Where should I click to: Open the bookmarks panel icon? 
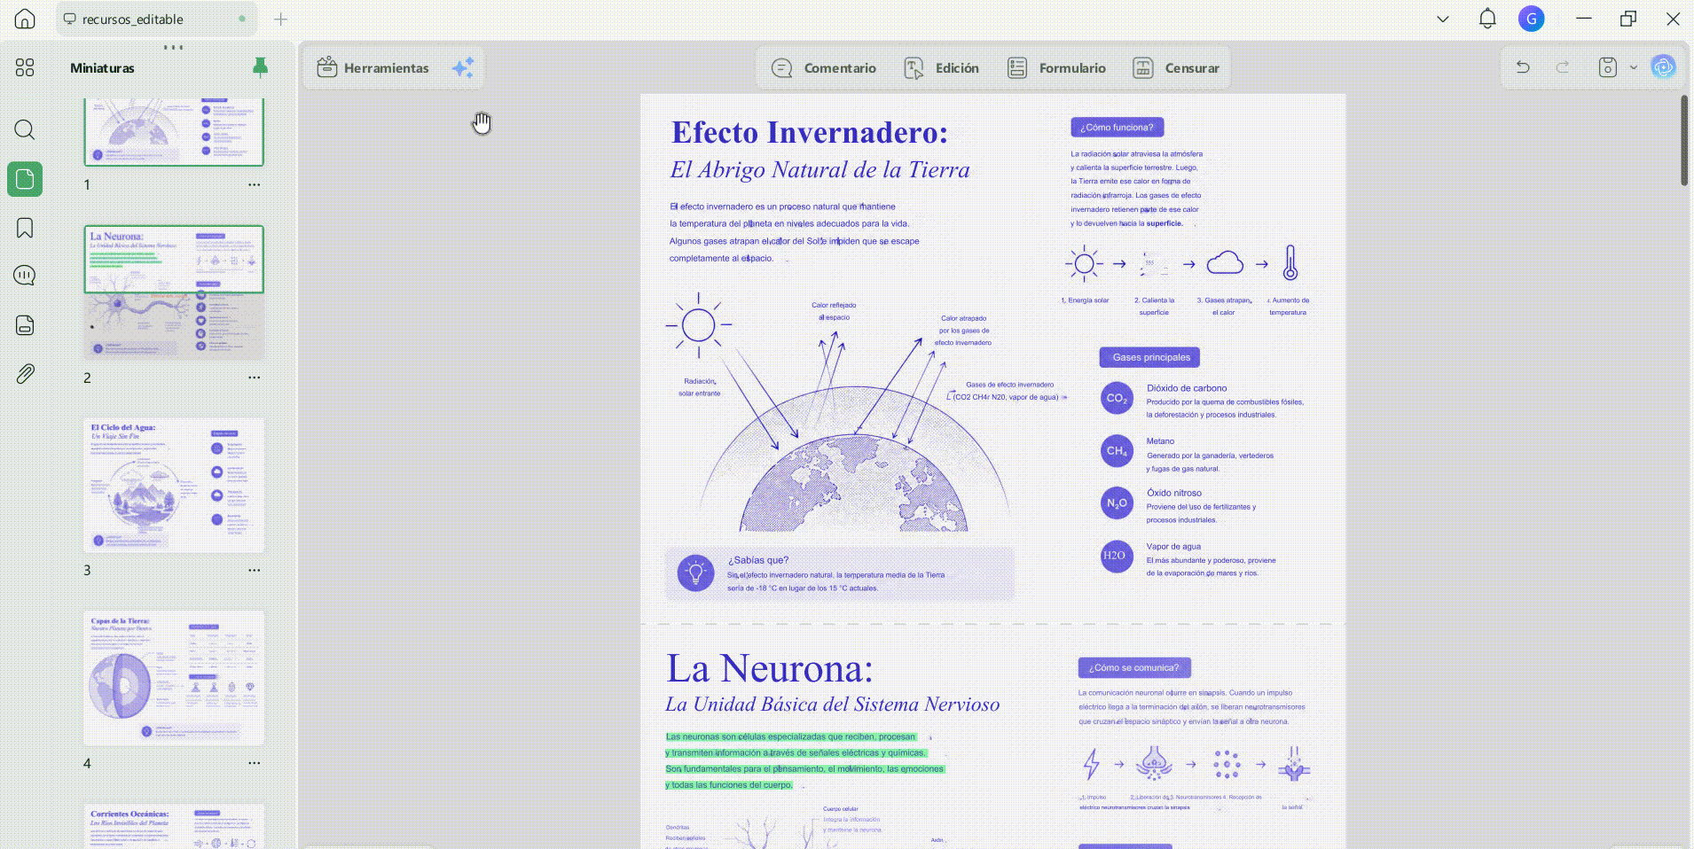pyautogui.click(x=25, y=228)
